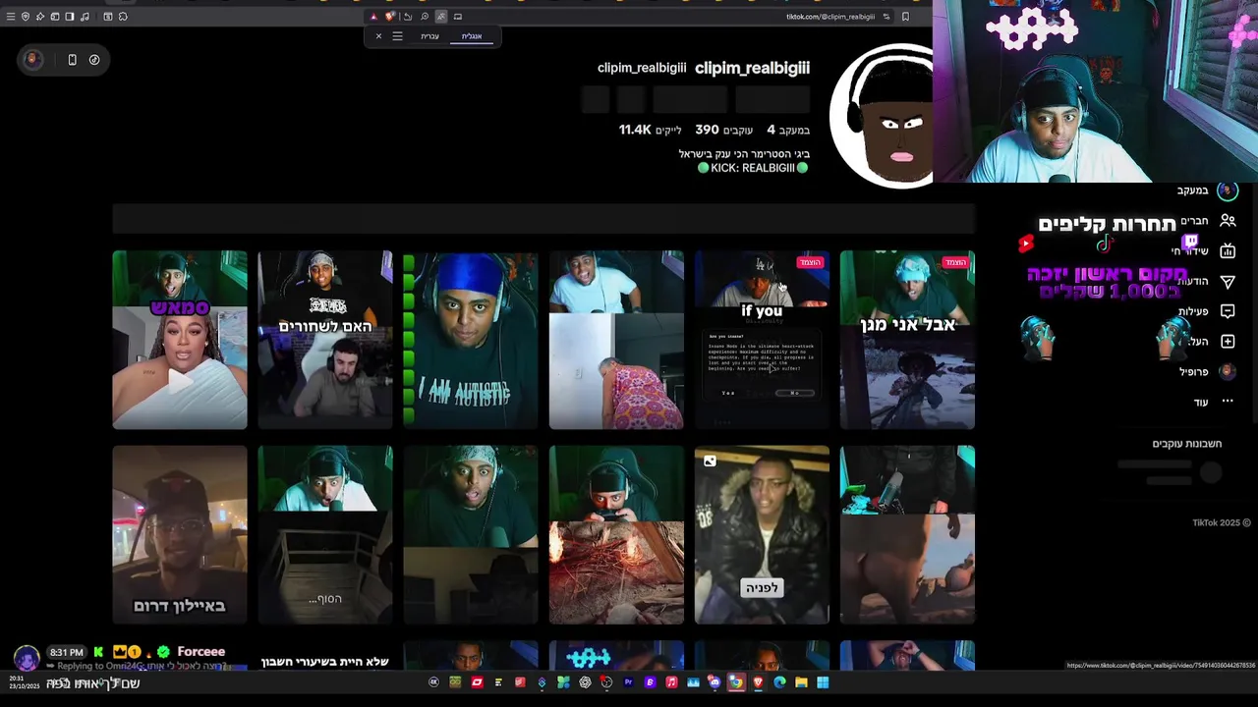Click the phone icon in floating pill

(72, 60)
